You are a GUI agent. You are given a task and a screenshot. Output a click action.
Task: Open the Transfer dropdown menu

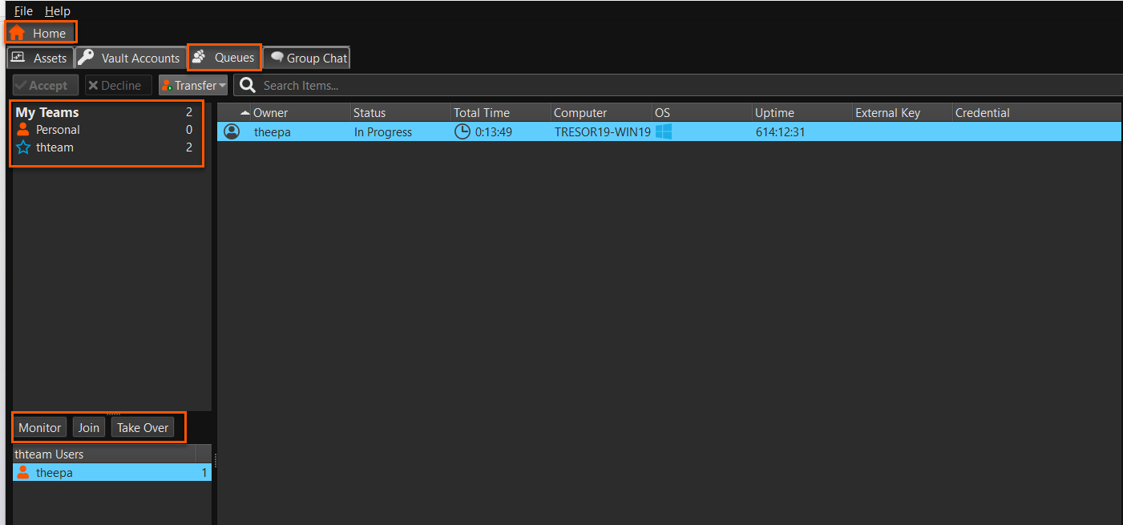[221, 85]
